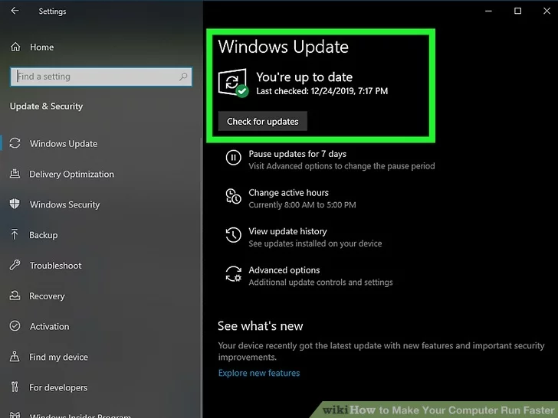This screenshot has height=418, width=558.
Task: Open Troubleshoot page
Action: click(55, 266)
